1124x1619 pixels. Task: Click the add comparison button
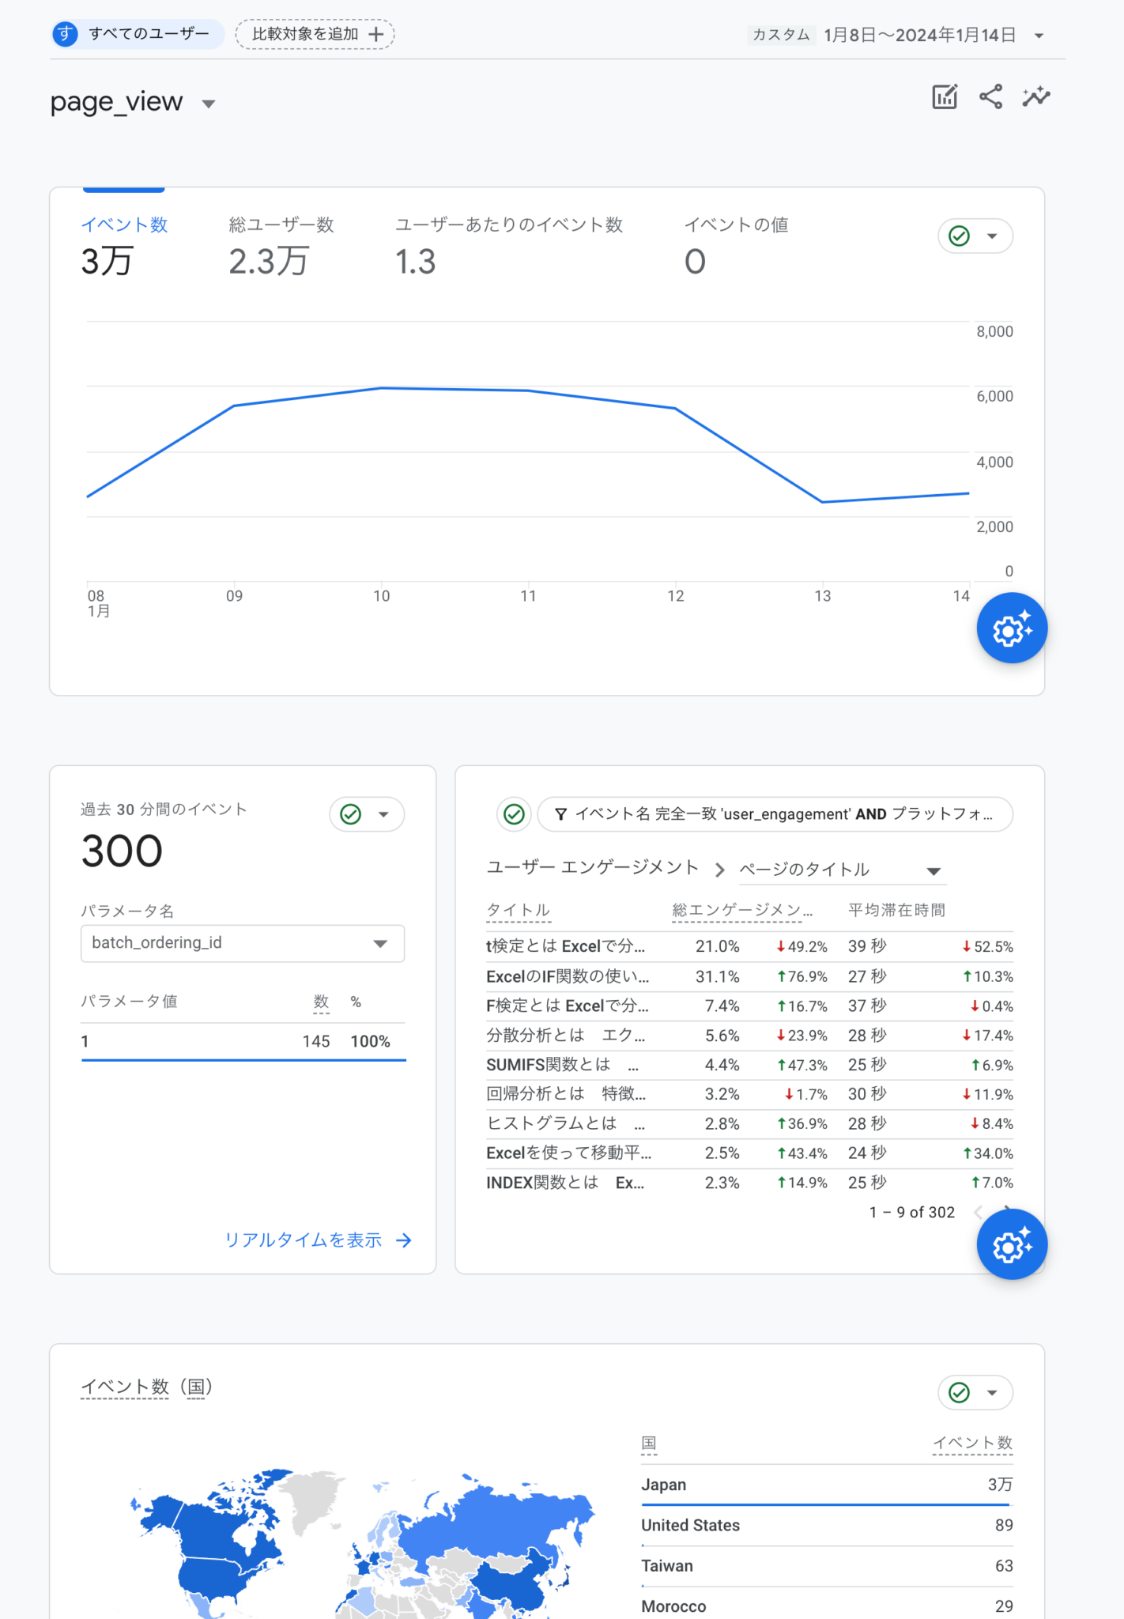pyautogui.click(x=315, y=34)
